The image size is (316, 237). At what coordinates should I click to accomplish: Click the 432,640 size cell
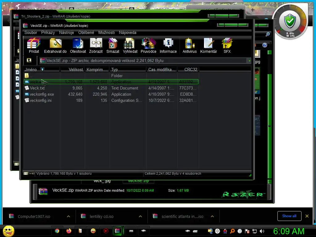click(75, 94)
